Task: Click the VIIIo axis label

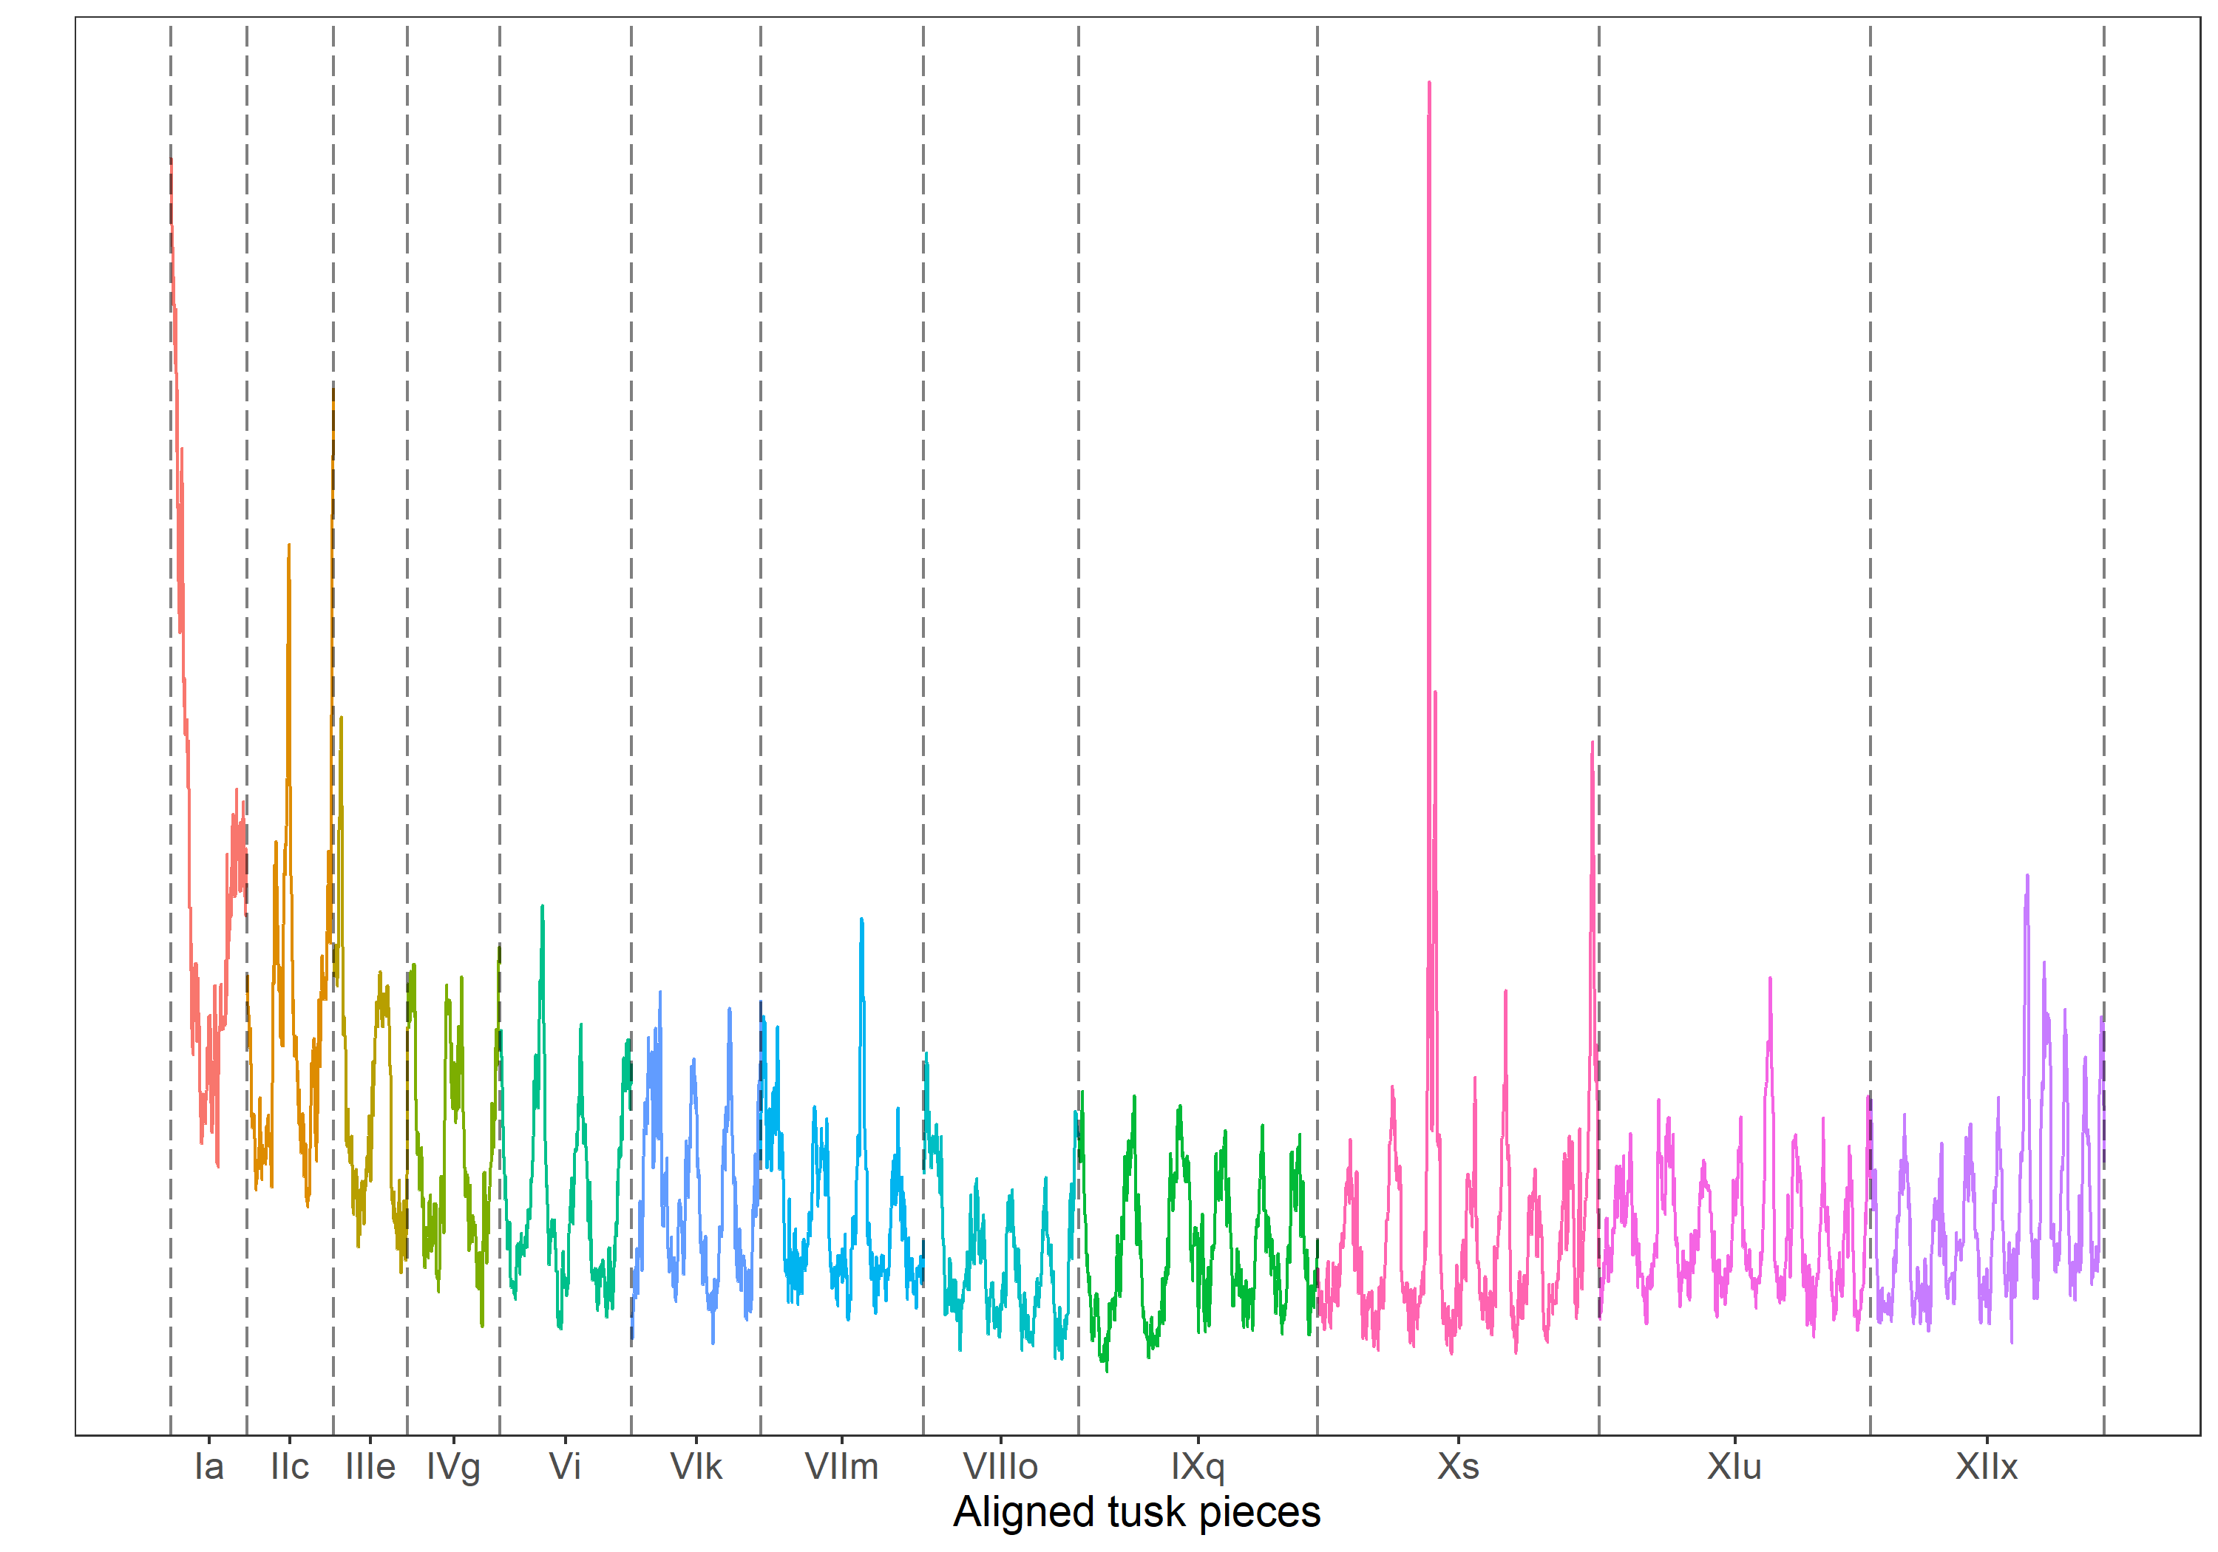Action: click(1000, 1467)
